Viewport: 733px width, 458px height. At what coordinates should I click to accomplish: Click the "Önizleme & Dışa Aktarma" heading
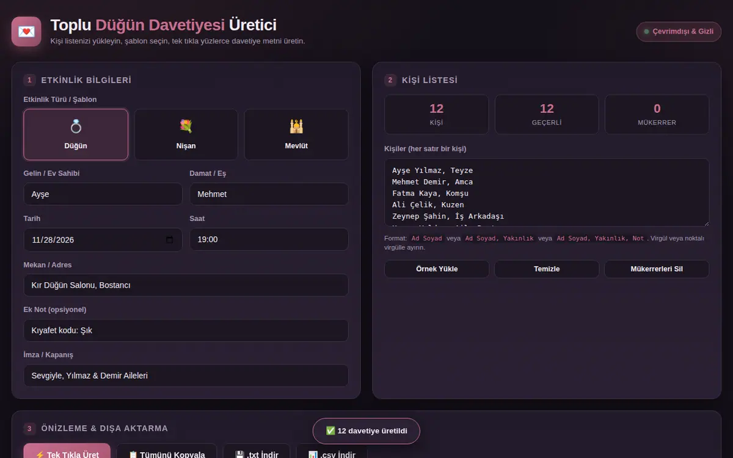(104, 428)
